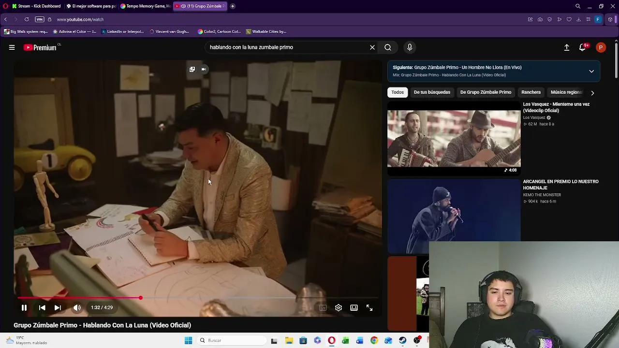Select the De tus búsquedas chip
This screenshot has width=619, height=348.
tap(432, 92)
